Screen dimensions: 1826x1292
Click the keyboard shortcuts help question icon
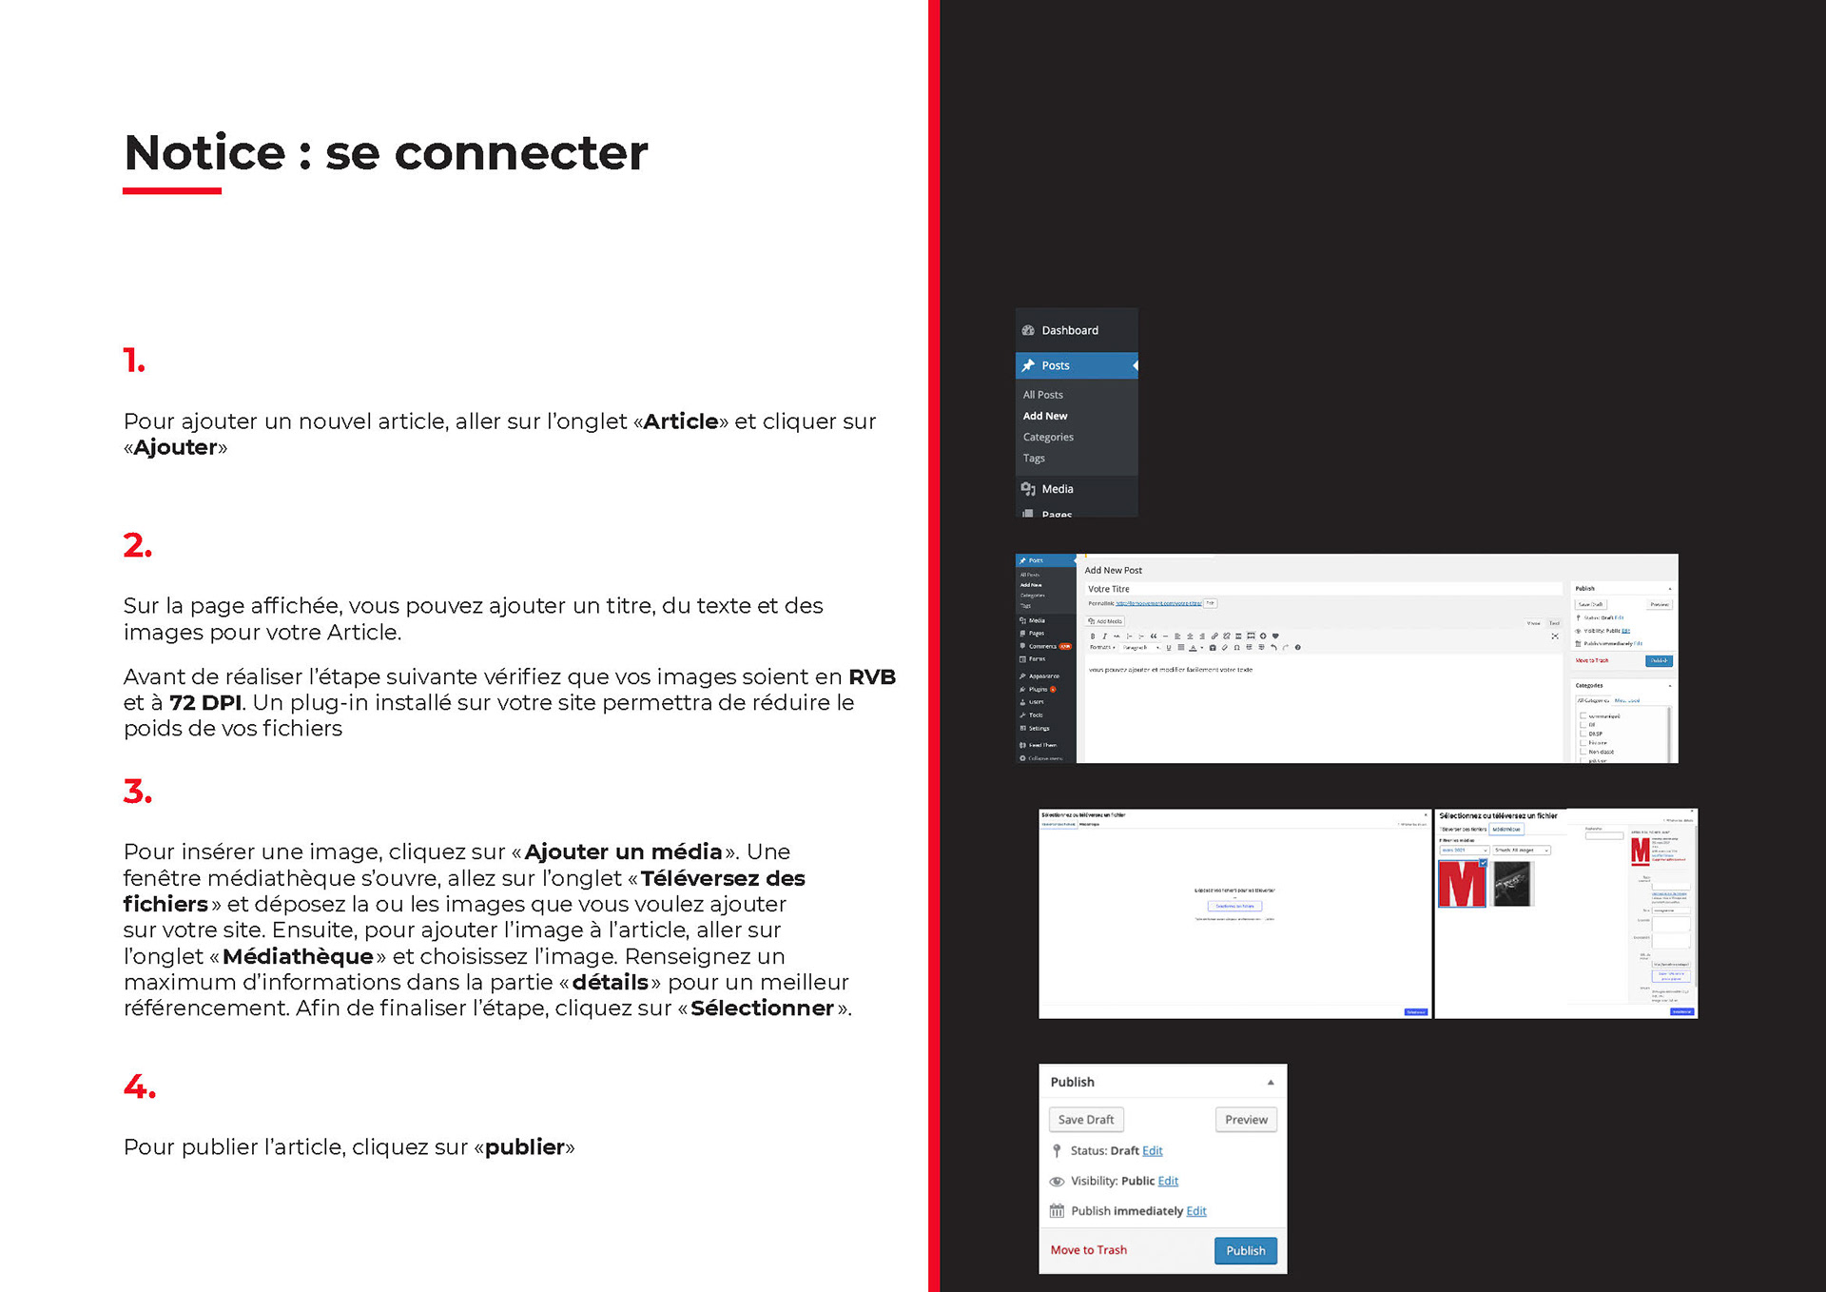[x=1298, y=648]
